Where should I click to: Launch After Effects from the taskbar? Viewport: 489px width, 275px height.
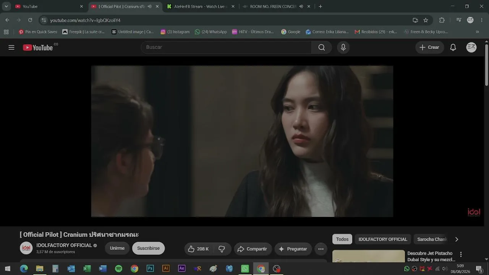pyautogui.click(x=182, y=269)
